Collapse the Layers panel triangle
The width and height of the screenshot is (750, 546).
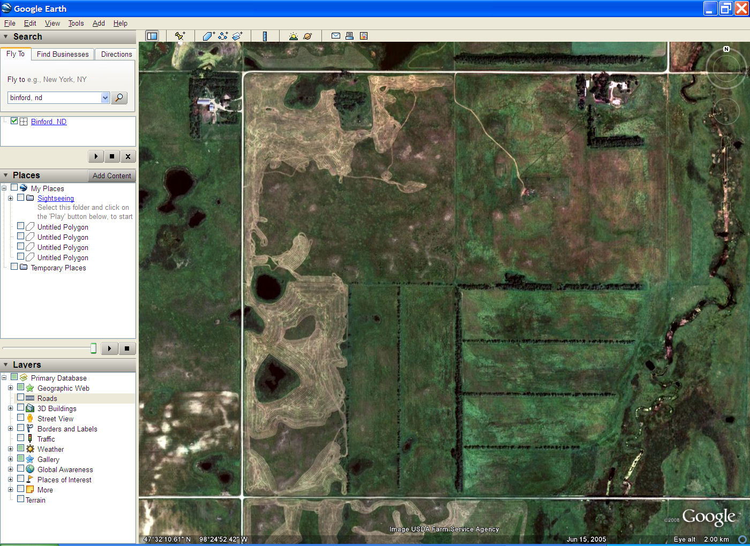[6, 365]
